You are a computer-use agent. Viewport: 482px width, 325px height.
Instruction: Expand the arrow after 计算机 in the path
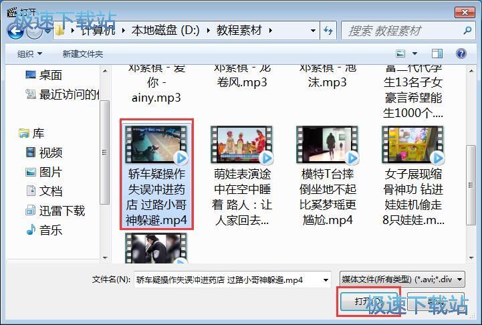click(124, 31)
